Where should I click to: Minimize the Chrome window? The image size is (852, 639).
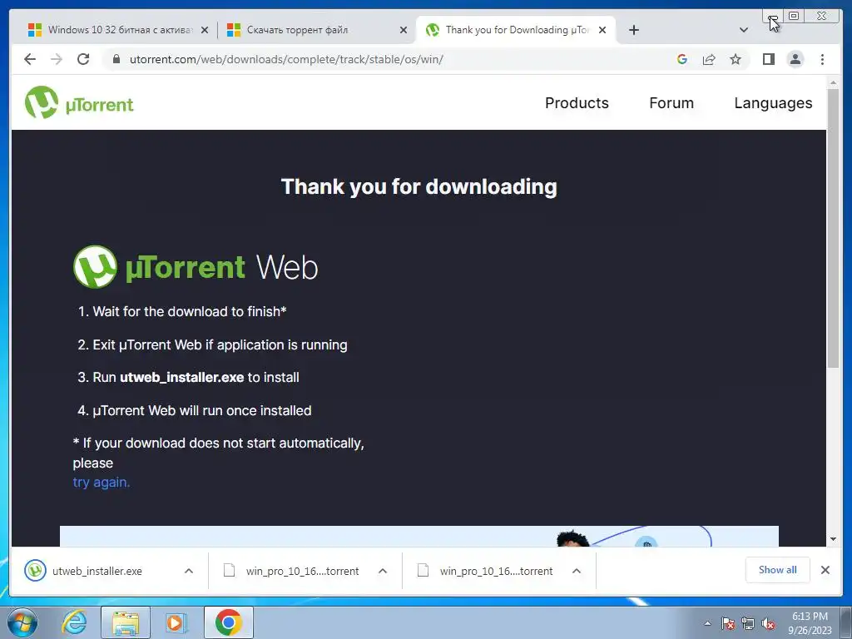point(773,17)
